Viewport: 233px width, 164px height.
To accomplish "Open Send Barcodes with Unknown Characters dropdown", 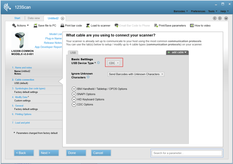I will tap(136, 74).
